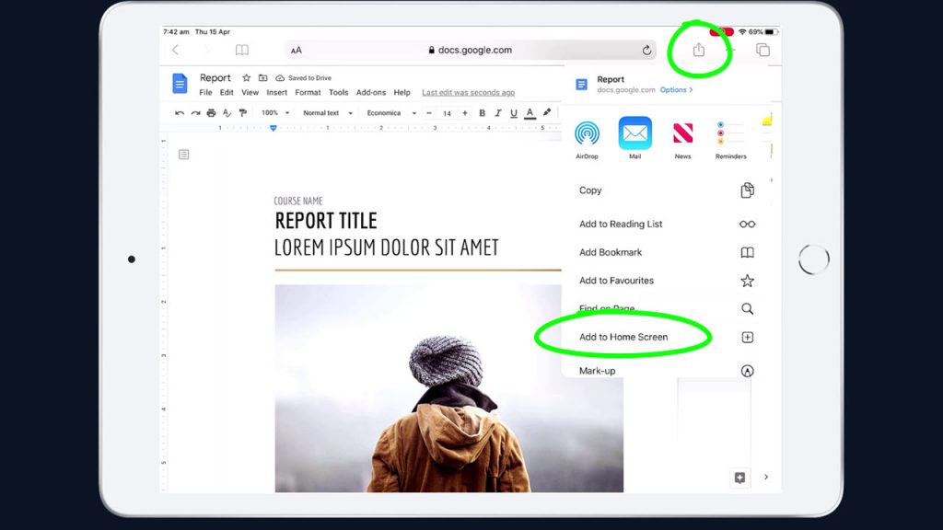Select the Undo icon in Docs toolbar
Image resolution: width=943 pixels, height=530 pixels.
tap(179, 112)
